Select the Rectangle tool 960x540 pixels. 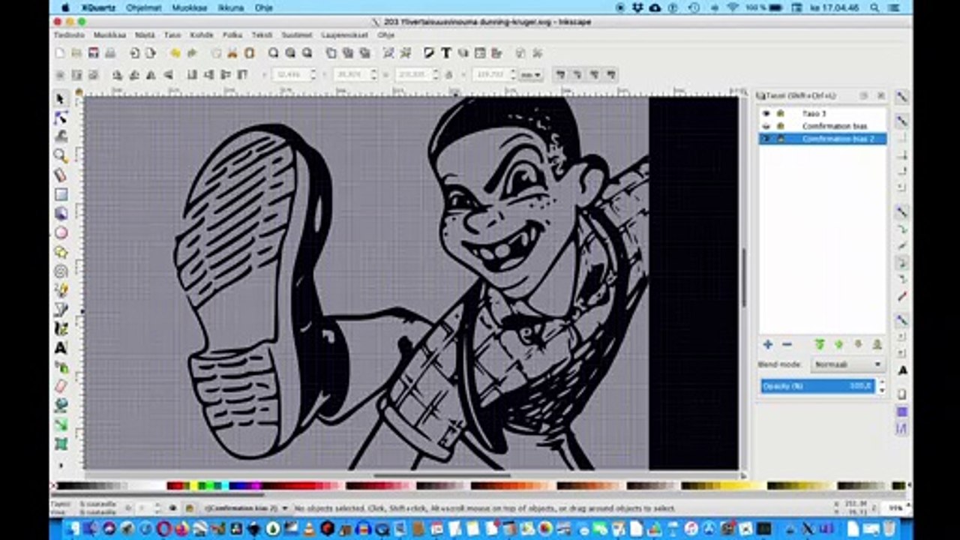(61, 194)
